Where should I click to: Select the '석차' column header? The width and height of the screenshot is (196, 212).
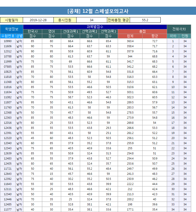[173, 36]
